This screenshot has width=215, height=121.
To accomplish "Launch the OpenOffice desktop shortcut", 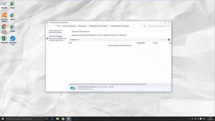I will [13, 40].
